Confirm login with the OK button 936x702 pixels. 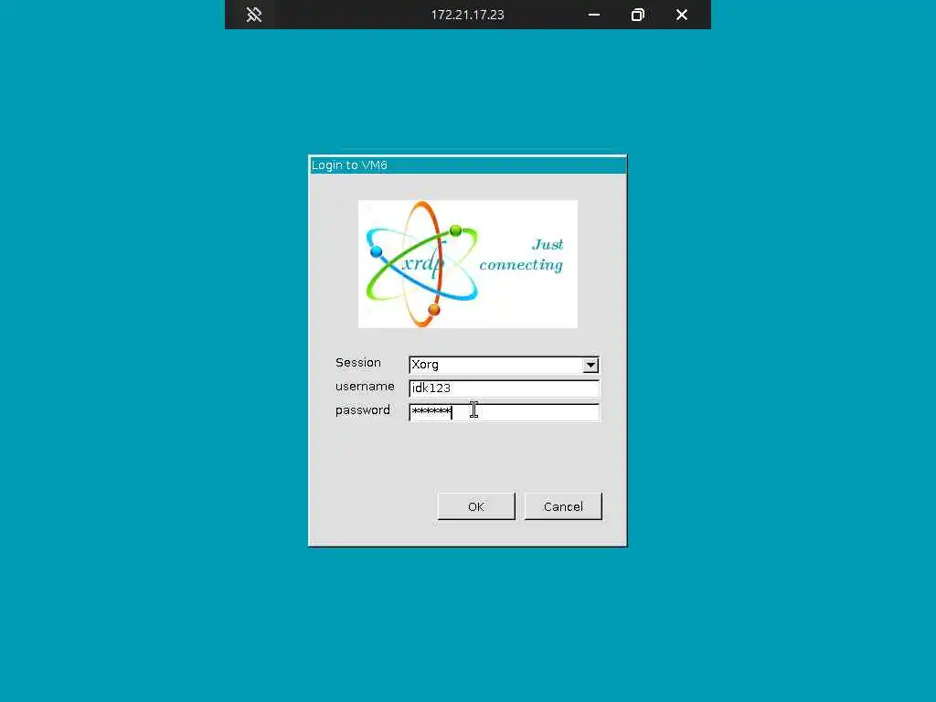pyautogui.click(x=476, y=506)
